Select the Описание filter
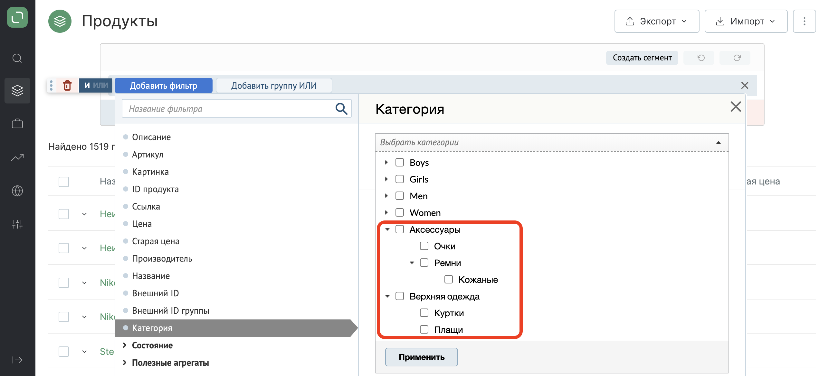 pyautogui.click(x=151, y=137)
